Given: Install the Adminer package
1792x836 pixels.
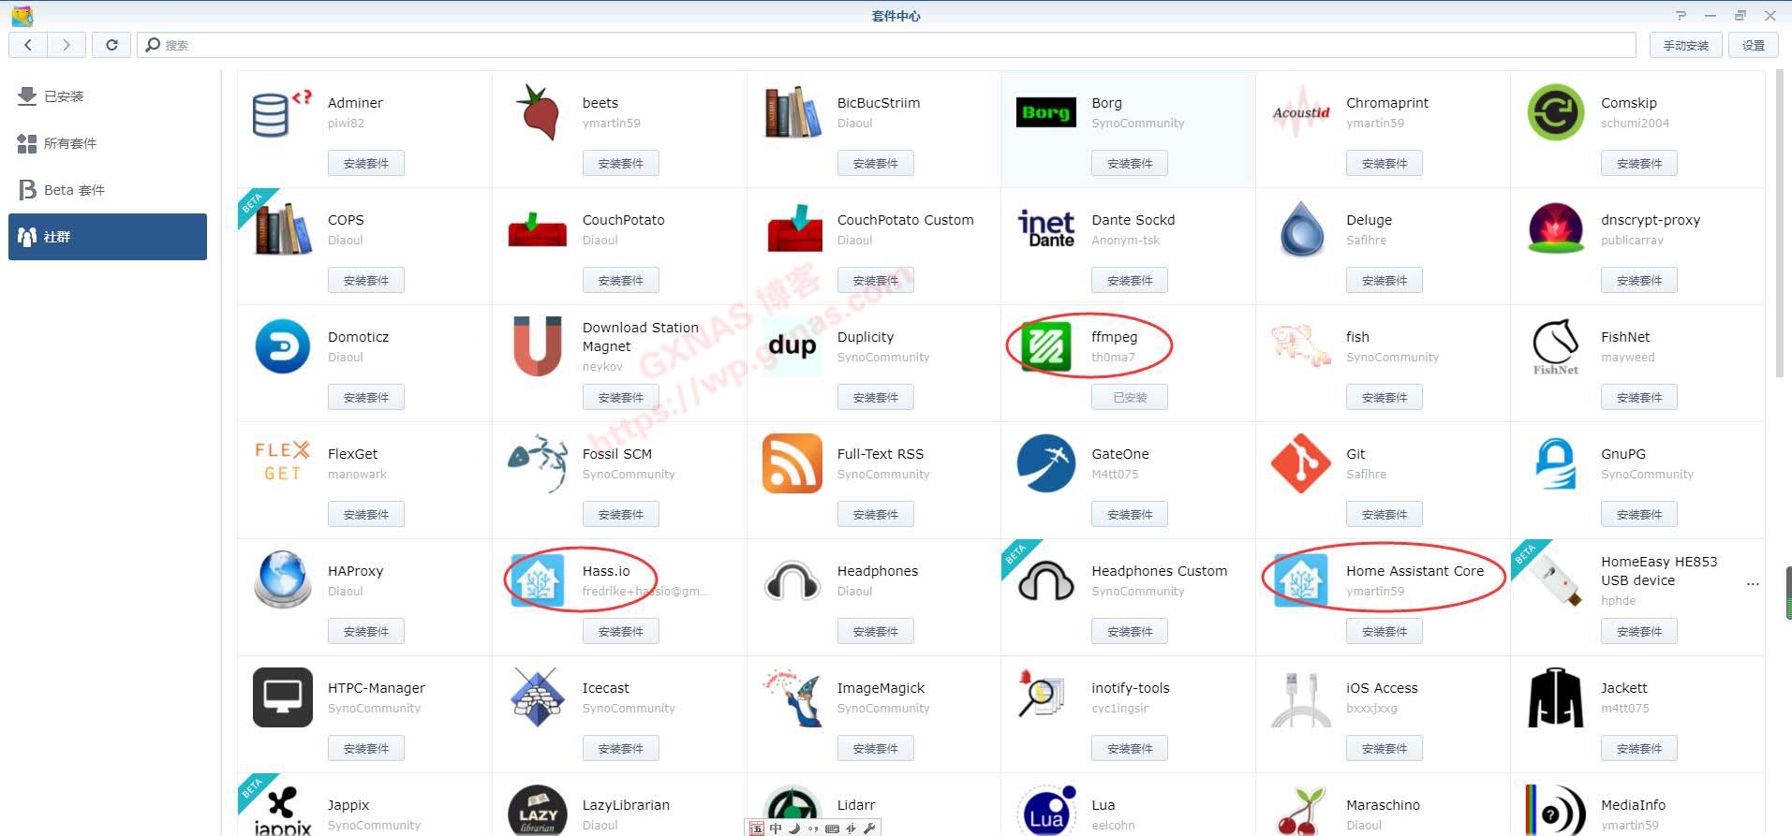Looking at the screenshot, I should click(x=365, y=163).
